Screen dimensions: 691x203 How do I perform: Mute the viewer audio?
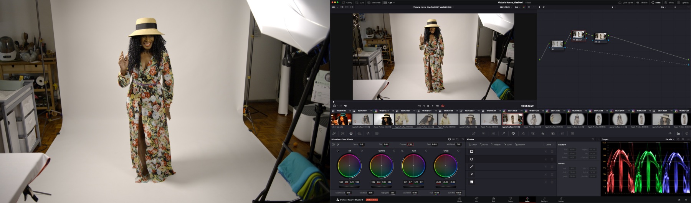(x=345, y=106)
